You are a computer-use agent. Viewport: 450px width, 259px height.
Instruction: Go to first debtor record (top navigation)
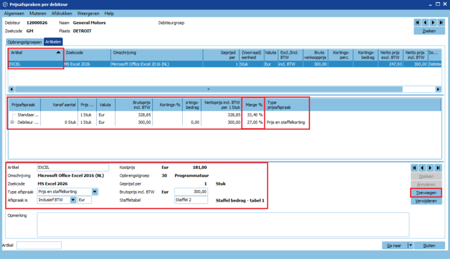click(417, 22)
